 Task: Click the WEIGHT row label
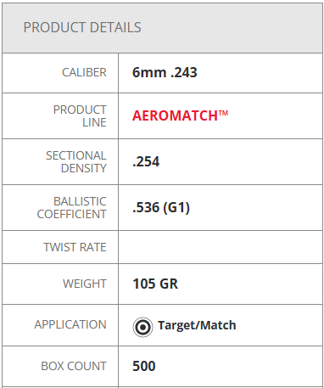pyautogui.click(x=85, y=284)
